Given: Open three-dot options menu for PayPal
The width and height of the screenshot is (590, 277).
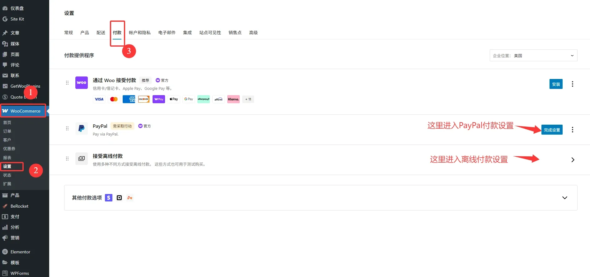Looking at the screenshot, I should pyautogui.click(x=572, y=130).
